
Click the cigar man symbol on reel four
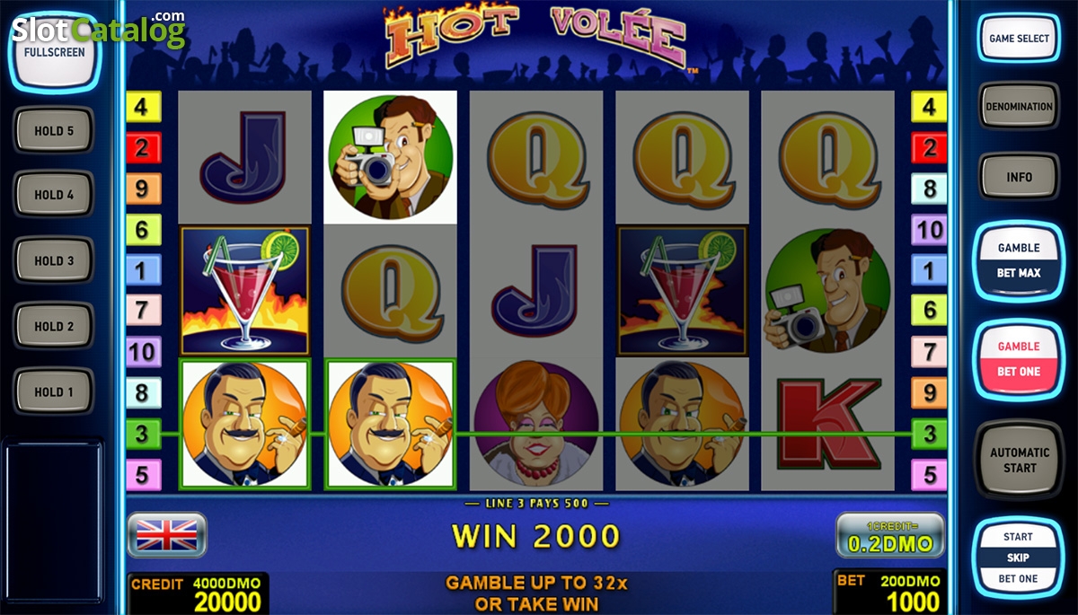[681, 424]
